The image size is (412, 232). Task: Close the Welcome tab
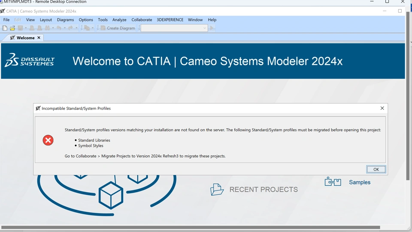point(39,38)
